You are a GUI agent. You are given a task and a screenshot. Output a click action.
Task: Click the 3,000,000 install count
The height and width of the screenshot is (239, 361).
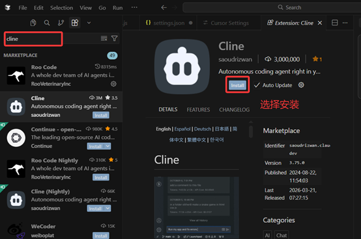(x=282, y=59)
